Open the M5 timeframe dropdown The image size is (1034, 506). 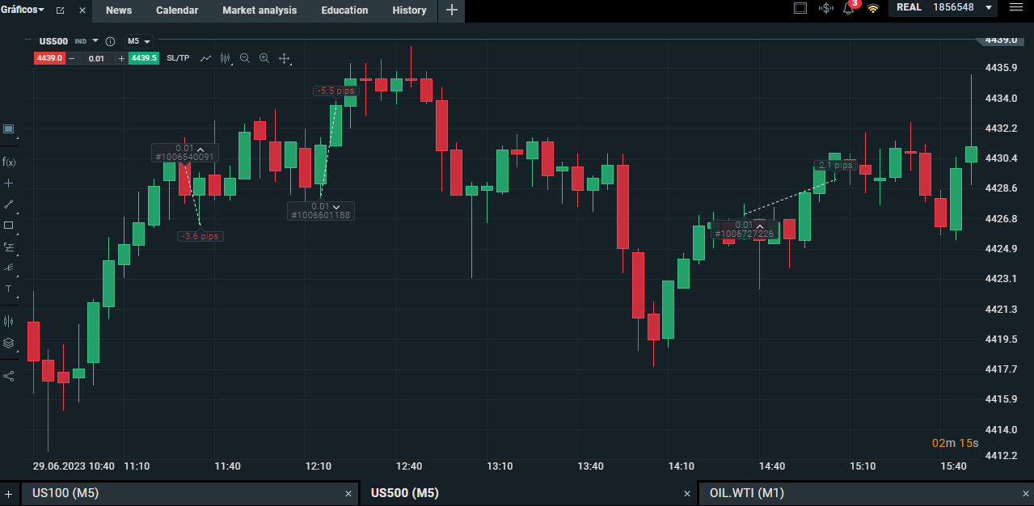139,41
